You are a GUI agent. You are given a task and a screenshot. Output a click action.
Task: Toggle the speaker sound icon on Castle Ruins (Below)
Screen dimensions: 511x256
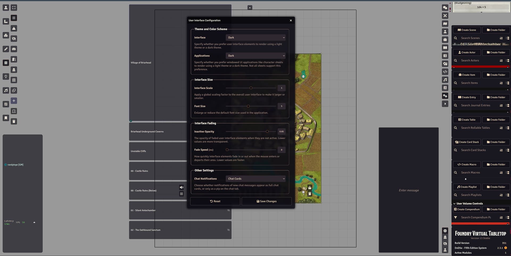coord(182,187)
